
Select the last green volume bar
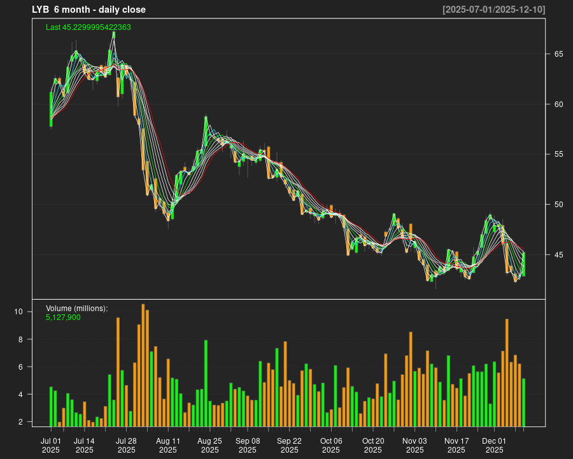click(x=524, y=402)
